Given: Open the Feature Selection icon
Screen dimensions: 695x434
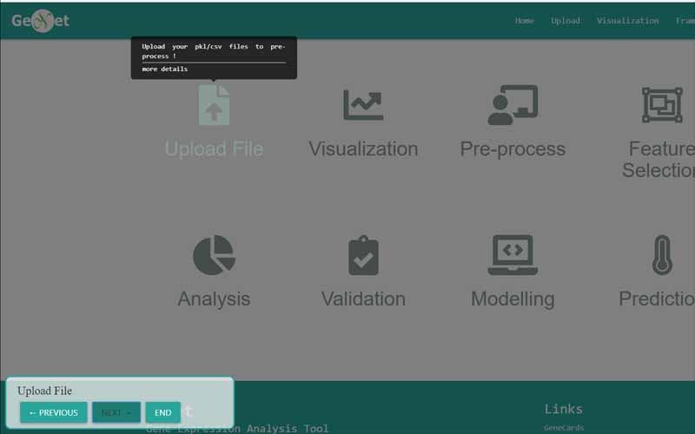Looking at the screenshot, I should (662, 105).
